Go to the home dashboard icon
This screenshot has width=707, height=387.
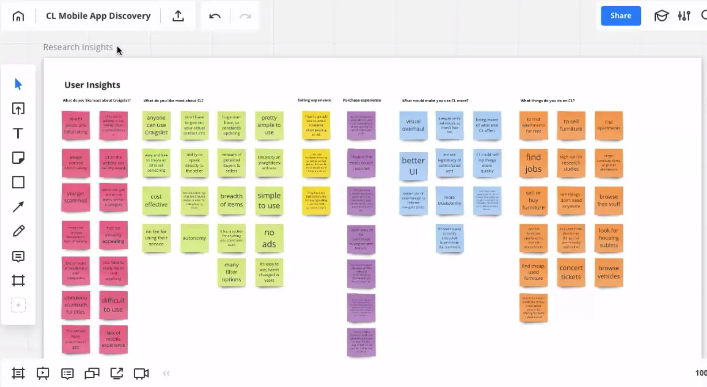tap(18, 16)
